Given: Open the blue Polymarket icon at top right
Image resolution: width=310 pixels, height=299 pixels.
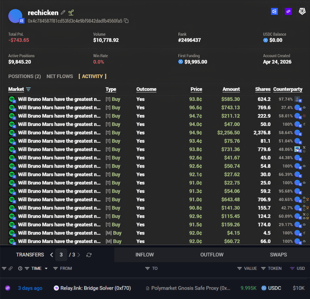Looking at the screenshot, I should 274,11.
